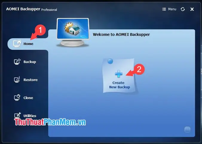Click Create New Backup text
202x144 pixels.
point(120,85)
